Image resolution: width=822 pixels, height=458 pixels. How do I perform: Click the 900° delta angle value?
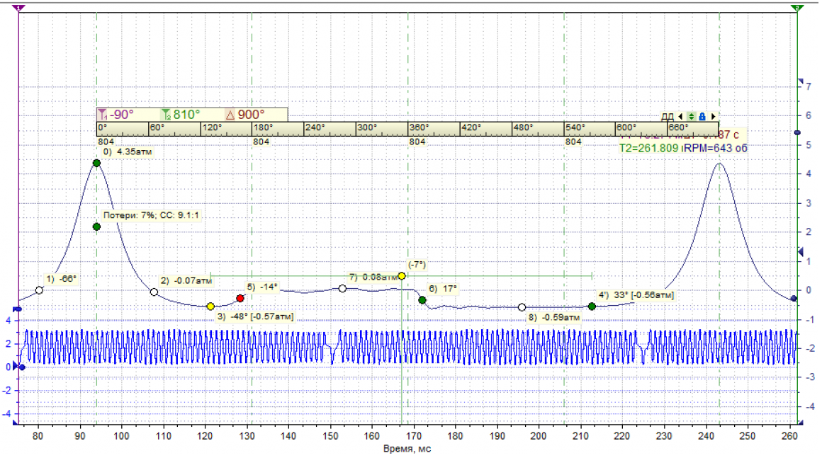point(251,115)
